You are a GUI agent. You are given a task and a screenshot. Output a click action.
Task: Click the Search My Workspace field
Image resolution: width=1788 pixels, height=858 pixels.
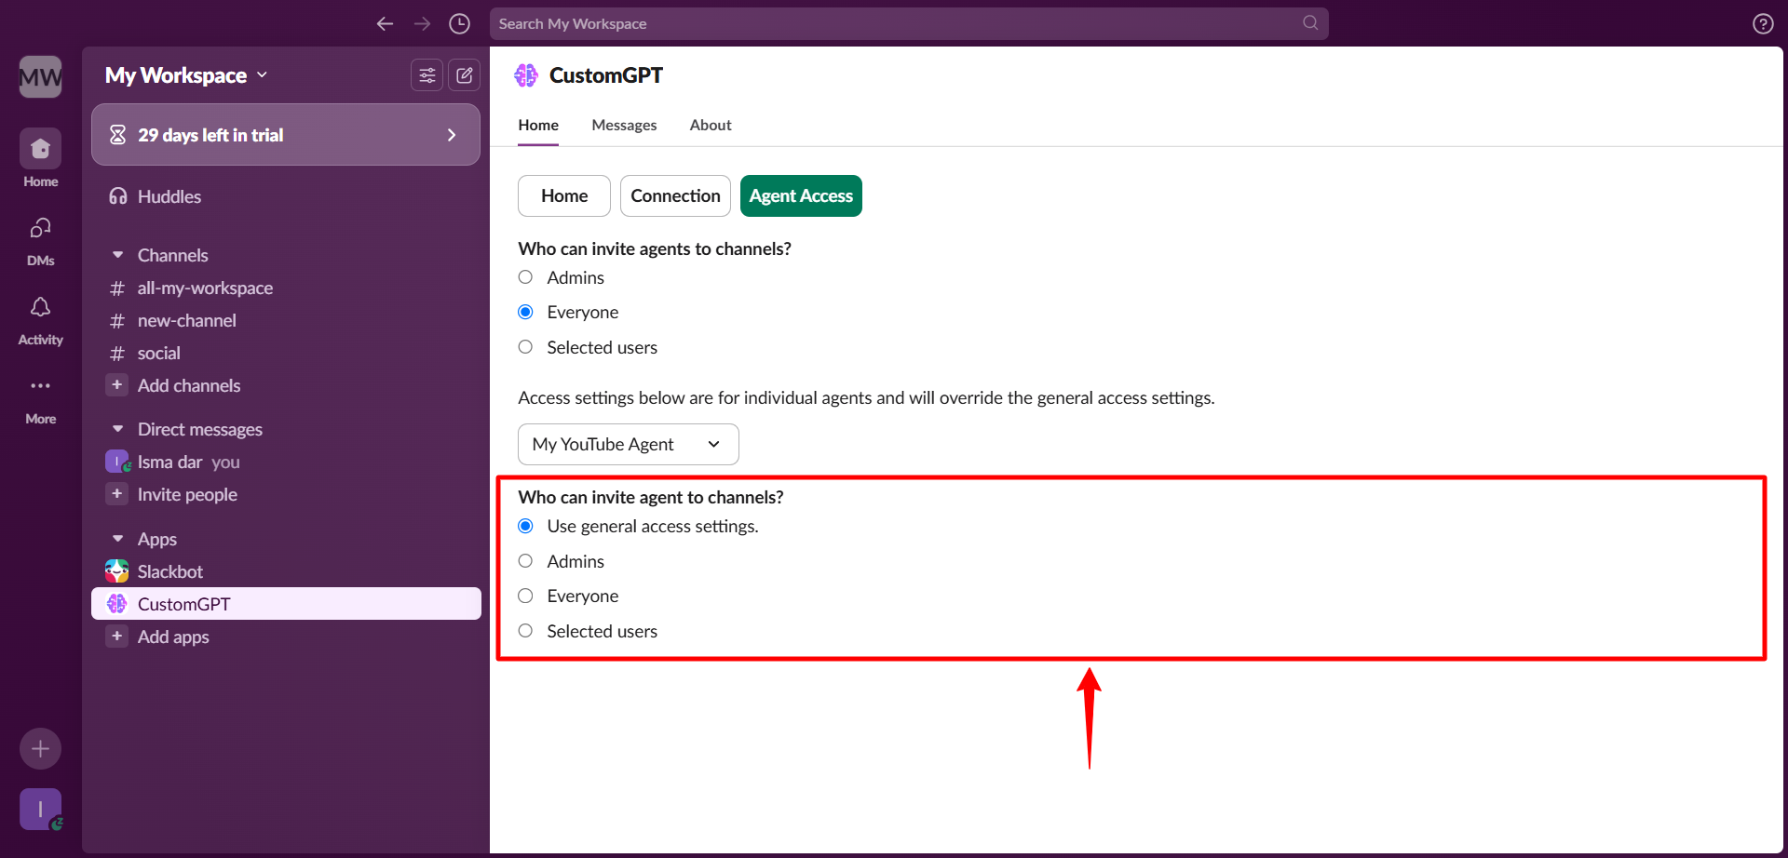908,23
